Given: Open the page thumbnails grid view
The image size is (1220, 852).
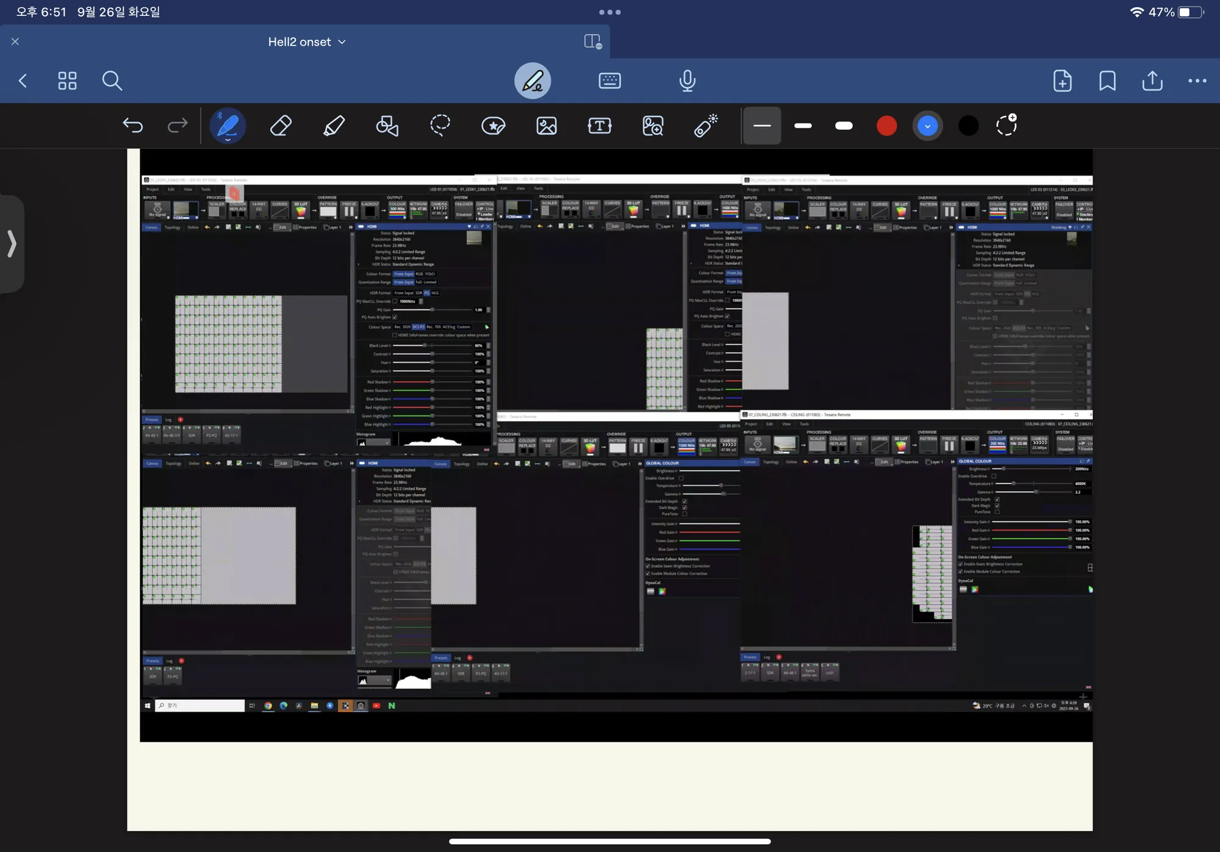Looking at the screenshot, I should coord(67,81).
